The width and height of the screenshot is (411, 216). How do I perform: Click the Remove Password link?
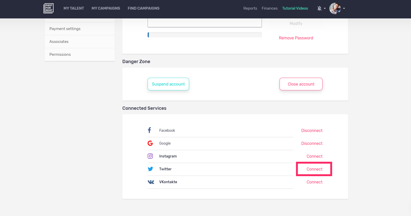(x=296, y=38)
